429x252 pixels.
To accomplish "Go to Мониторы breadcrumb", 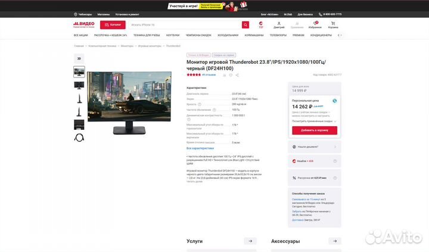I will point(128,46).
